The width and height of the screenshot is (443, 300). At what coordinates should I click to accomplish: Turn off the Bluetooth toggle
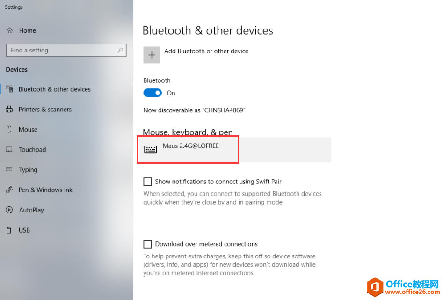click(x=153, y=93)
